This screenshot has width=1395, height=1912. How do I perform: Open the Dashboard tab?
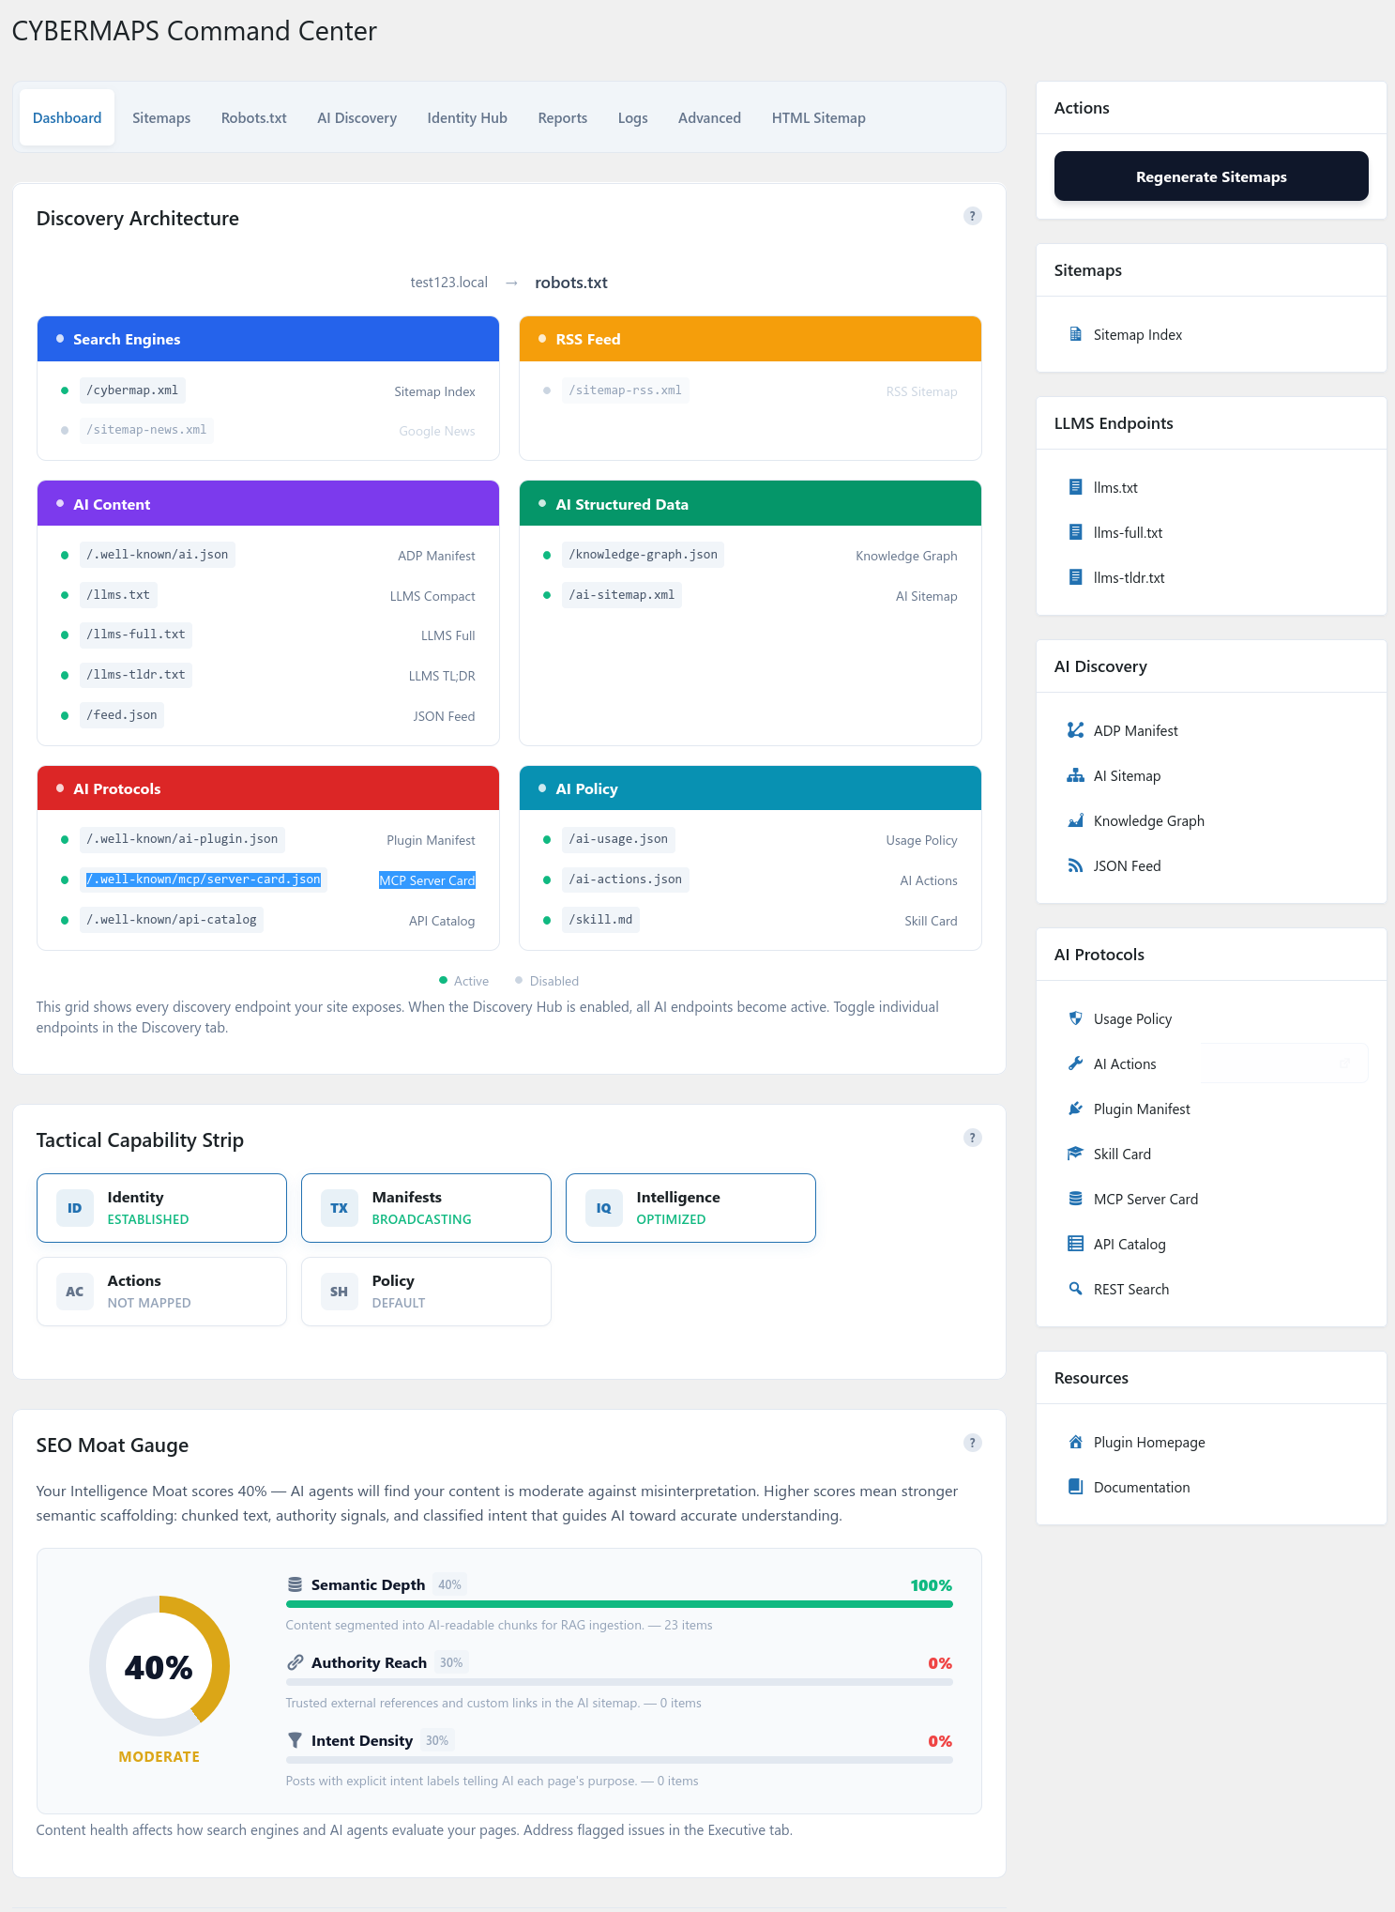pos(67,117)
